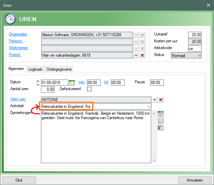
Task: Click the Annuleren button
Action: pos(195,180)
